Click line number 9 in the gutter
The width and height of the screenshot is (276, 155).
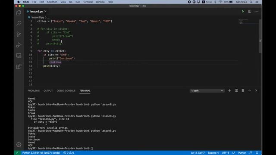click(x=31, y=51)
